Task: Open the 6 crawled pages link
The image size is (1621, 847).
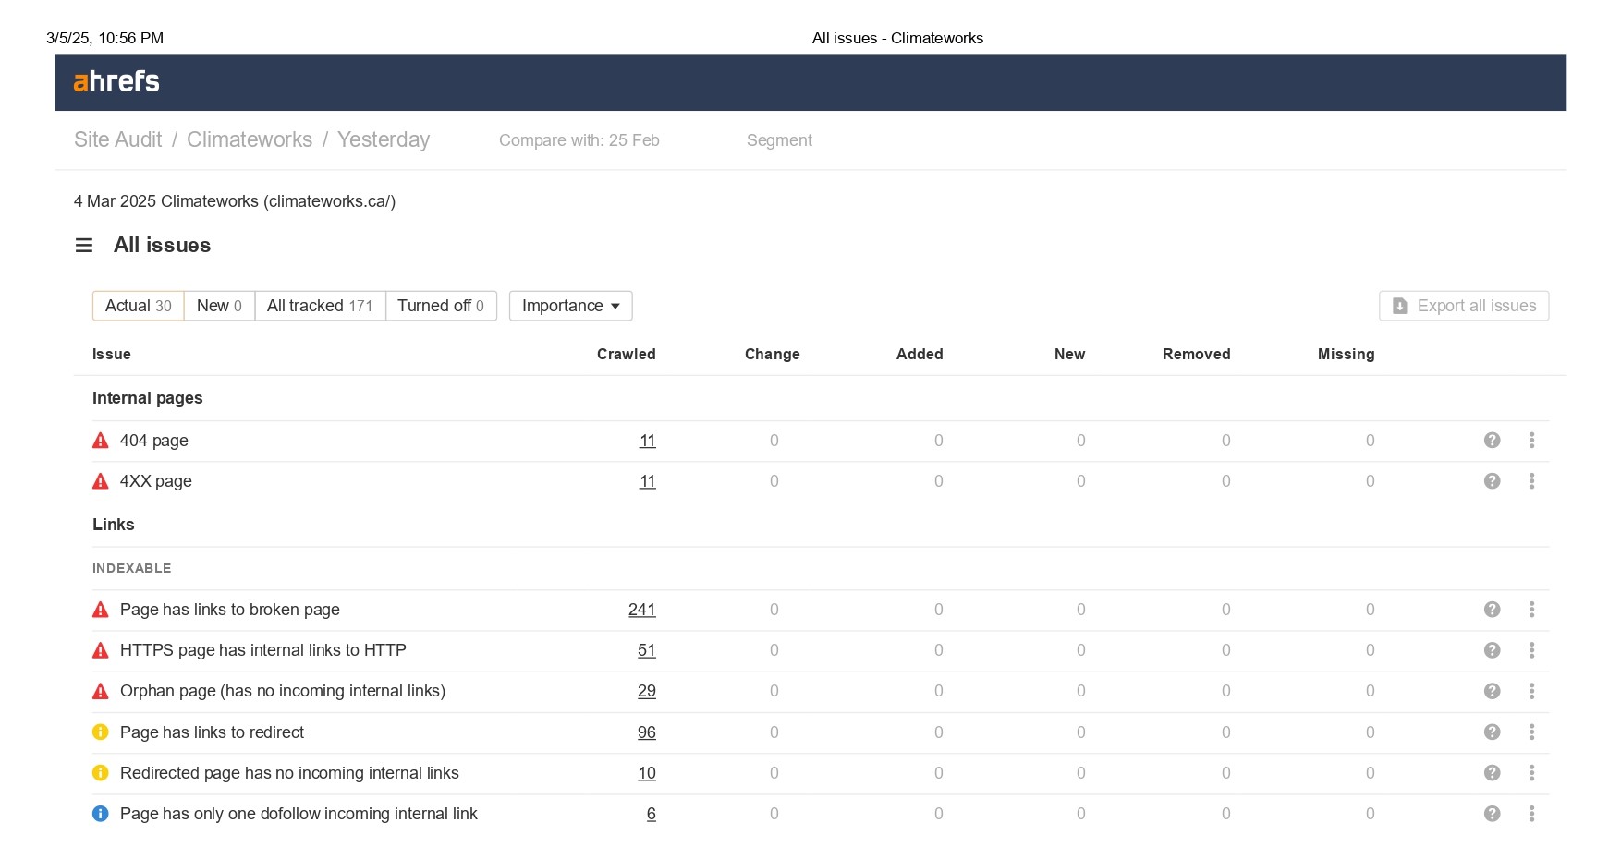Action: coord(652,814)
